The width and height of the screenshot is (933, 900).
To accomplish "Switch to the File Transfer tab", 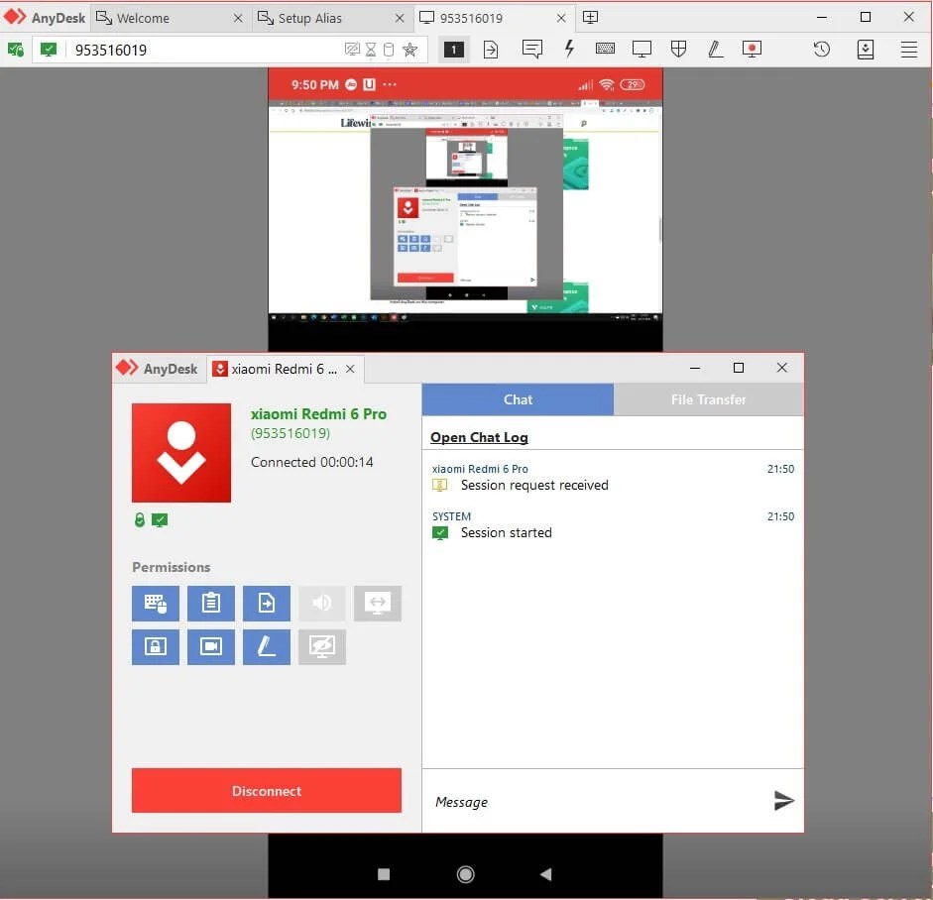I will [707, 399].
